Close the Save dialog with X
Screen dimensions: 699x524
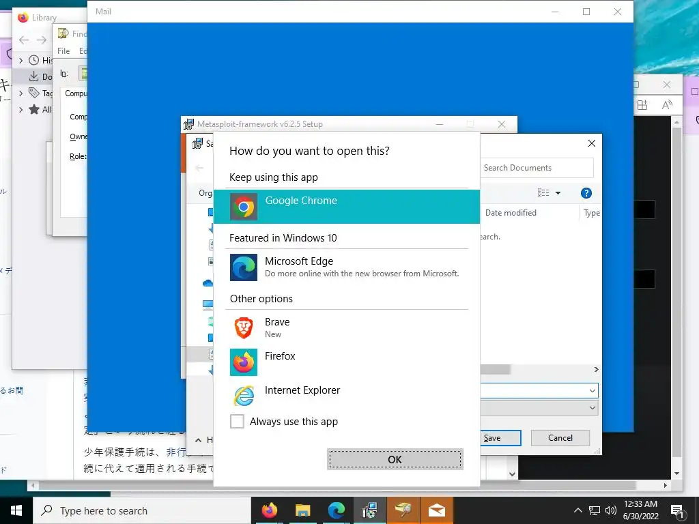point(592,143)
